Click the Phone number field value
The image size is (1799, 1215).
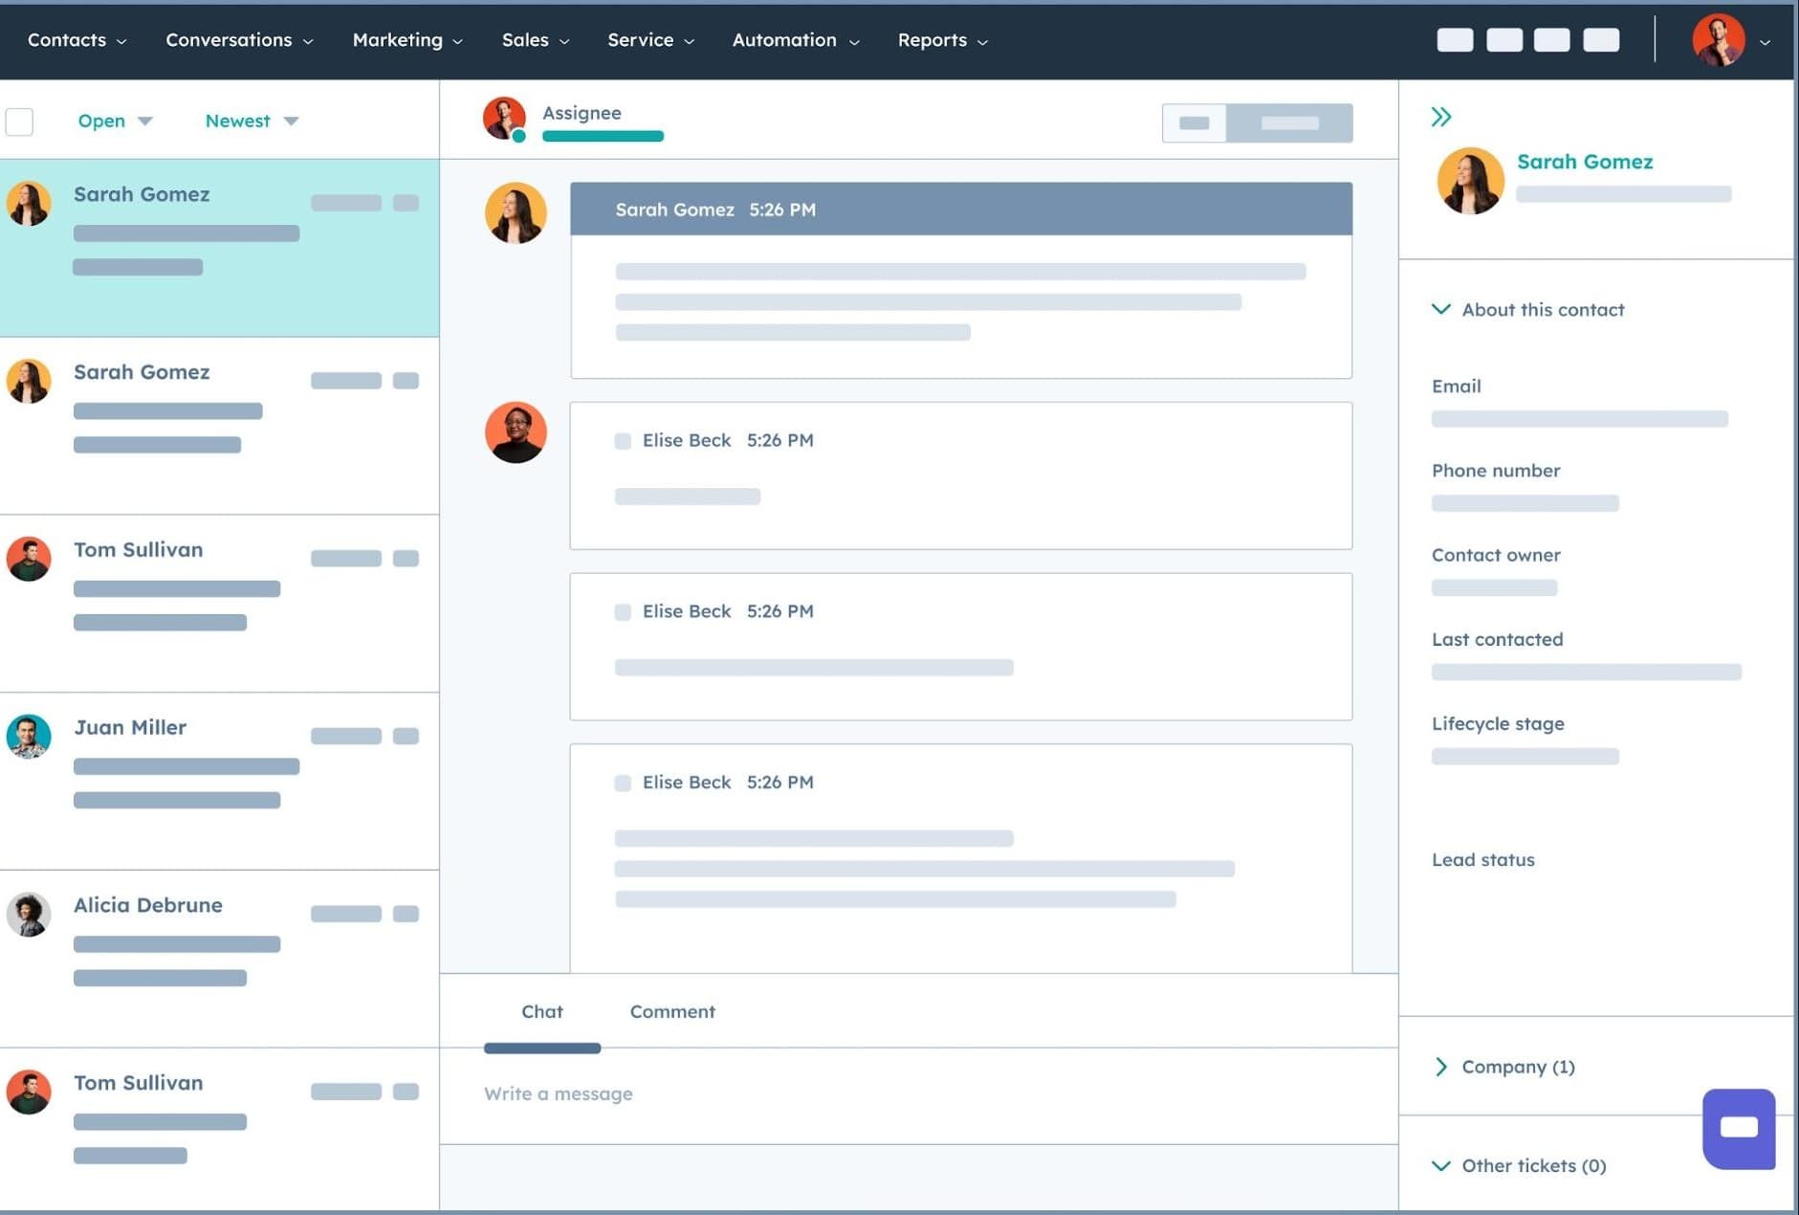click(x=1525, y=503)
